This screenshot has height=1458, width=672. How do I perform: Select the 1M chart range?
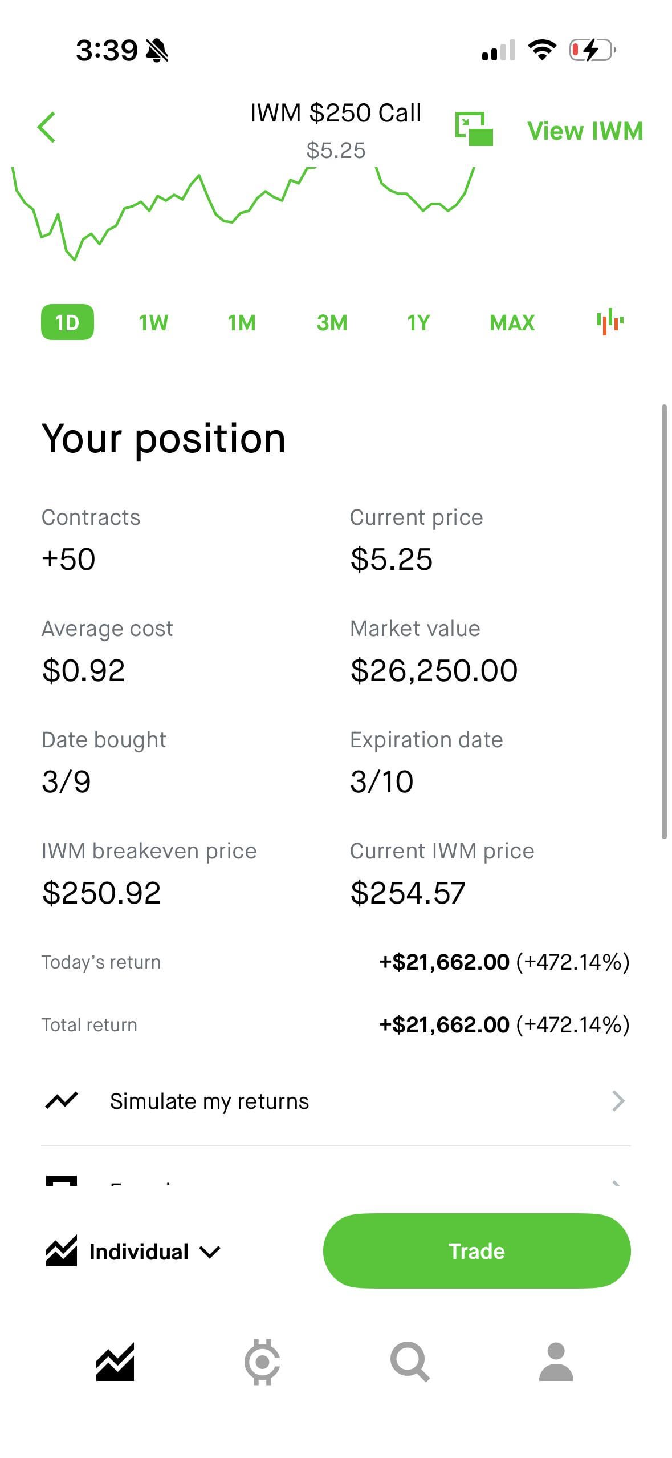[x=242, y=323]
